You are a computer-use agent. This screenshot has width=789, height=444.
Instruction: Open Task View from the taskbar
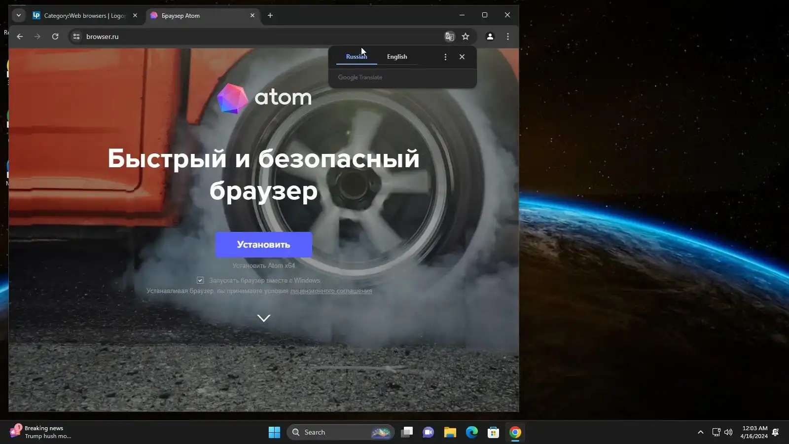pos(407,432)
